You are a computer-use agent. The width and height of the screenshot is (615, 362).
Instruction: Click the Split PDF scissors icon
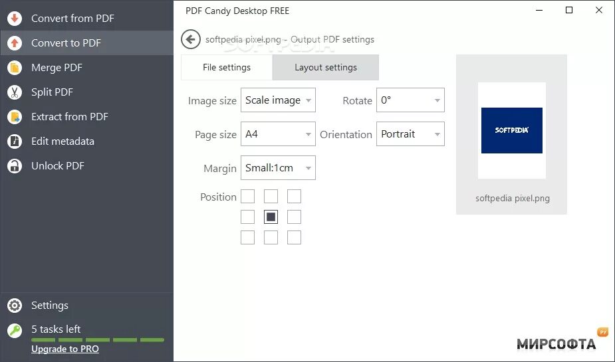point(15,92)
